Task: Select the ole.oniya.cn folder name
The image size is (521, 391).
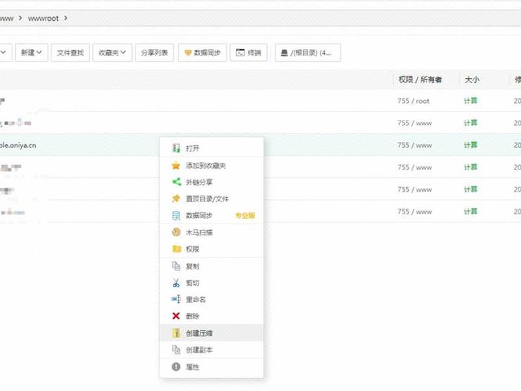Action: (18, 145)
